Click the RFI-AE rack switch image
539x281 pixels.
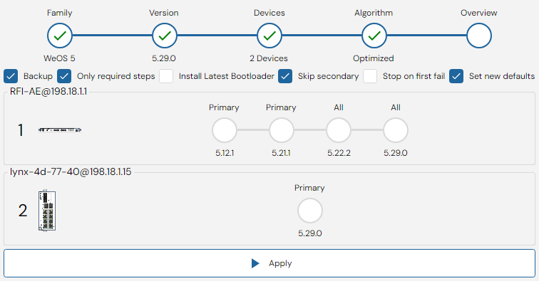point(60,130)
